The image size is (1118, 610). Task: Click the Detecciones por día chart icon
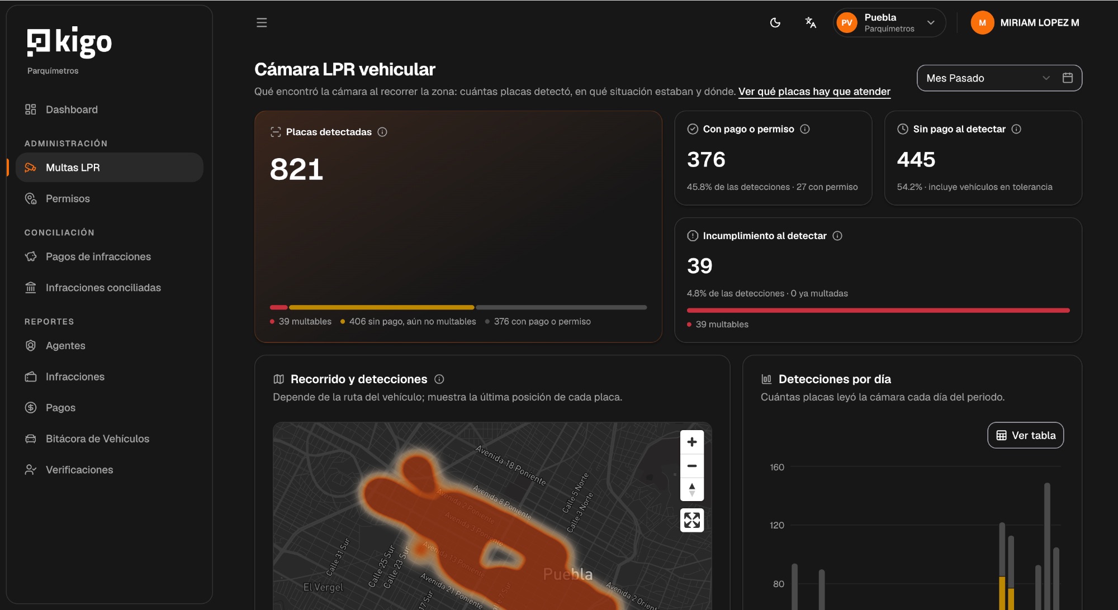coord(766,379)
